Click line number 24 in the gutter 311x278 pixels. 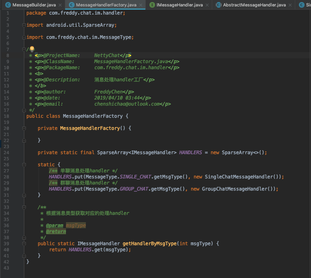click(6, 153)
